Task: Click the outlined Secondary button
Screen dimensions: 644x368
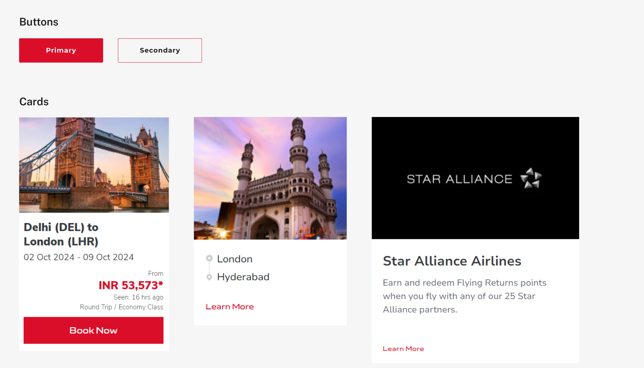Action: [160, 51]
